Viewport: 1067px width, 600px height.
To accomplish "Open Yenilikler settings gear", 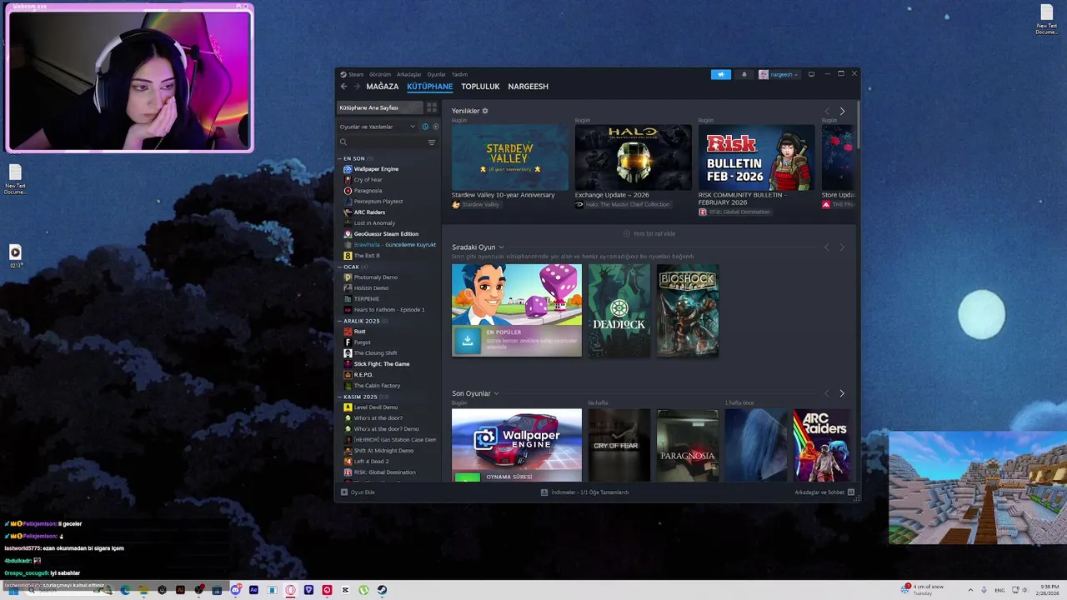I will click(x=485, y=111).
